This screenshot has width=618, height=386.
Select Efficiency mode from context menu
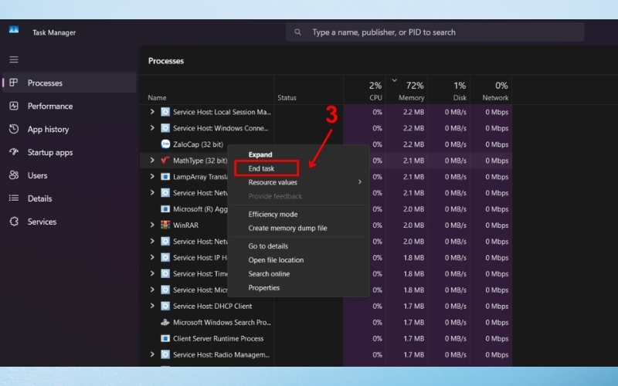click(273, 215)
